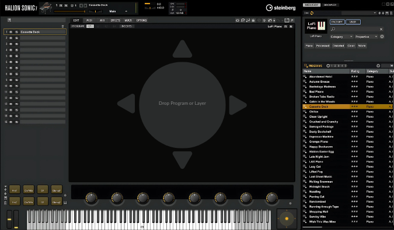Click the downward arrow in the drop zone
Viewport: 394px width, 230px height.
coord(183,160)
